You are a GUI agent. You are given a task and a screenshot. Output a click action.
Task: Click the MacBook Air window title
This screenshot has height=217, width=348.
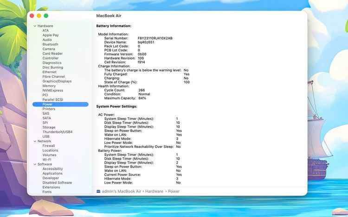pyautogui.click(x=109, y=16)
